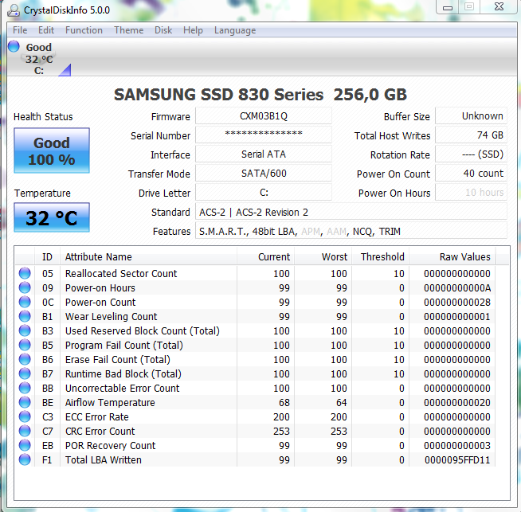521x512 pixels.
Task: Click status orb for Total LBA Written
Action: [25, 459]
